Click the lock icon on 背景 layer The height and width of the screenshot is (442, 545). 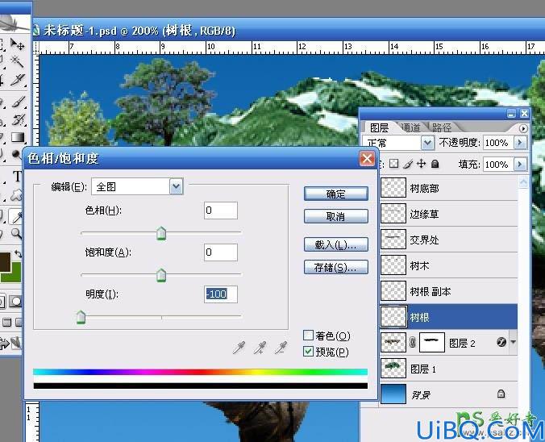pos(501,394)
